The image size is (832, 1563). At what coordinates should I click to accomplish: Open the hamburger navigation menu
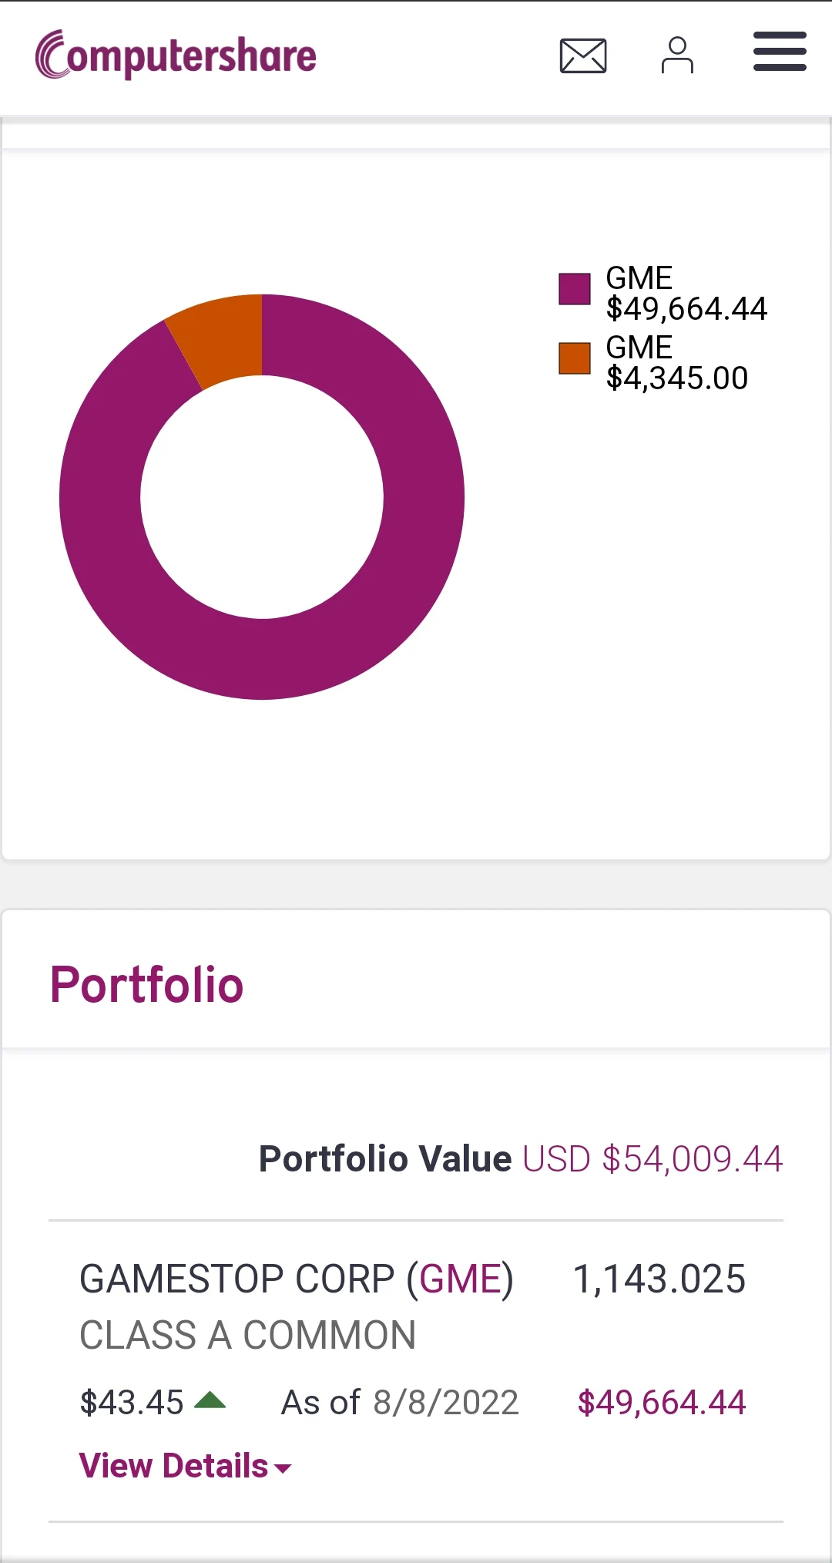pyautogui.click(x=780, y=52)
